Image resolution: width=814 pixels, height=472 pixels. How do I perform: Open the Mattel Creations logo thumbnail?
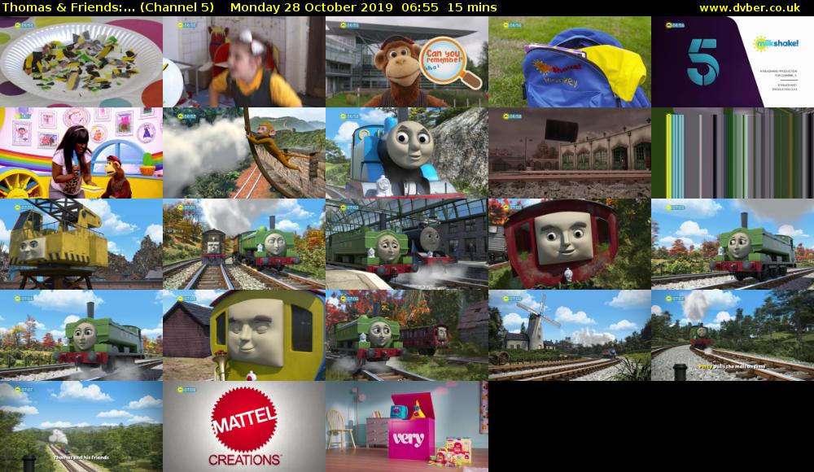point(244,426)
